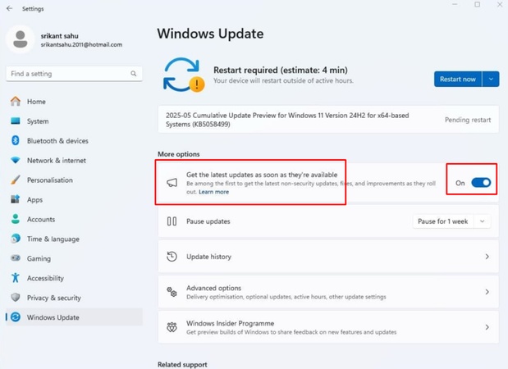Go to Home settings page
This screenshot has width=508, height=369.
coord(74,102)
